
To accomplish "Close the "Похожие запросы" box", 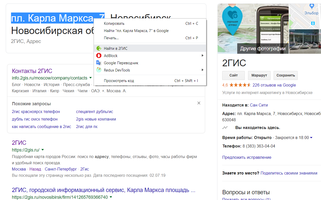I will click(x=199, y=103).
